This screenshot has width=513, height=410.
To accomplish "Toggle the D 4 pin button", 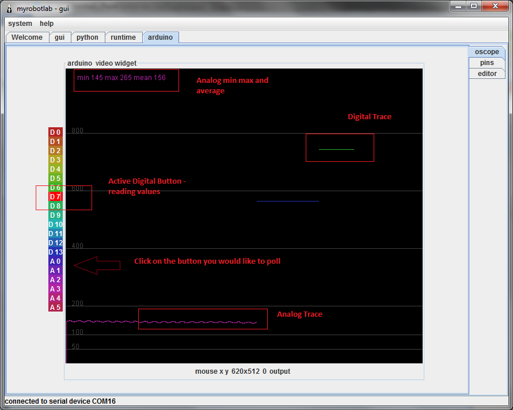I will tap(56, 169).
